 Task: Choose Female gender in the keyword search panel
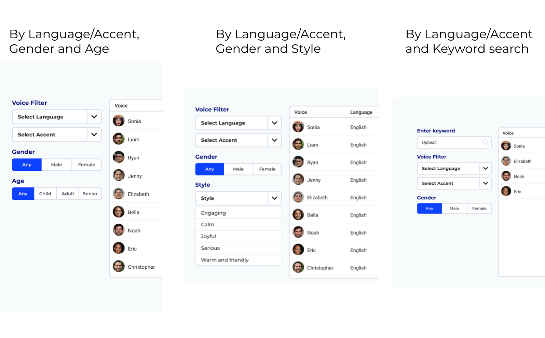pyautogui.click(x=479, y=208)
